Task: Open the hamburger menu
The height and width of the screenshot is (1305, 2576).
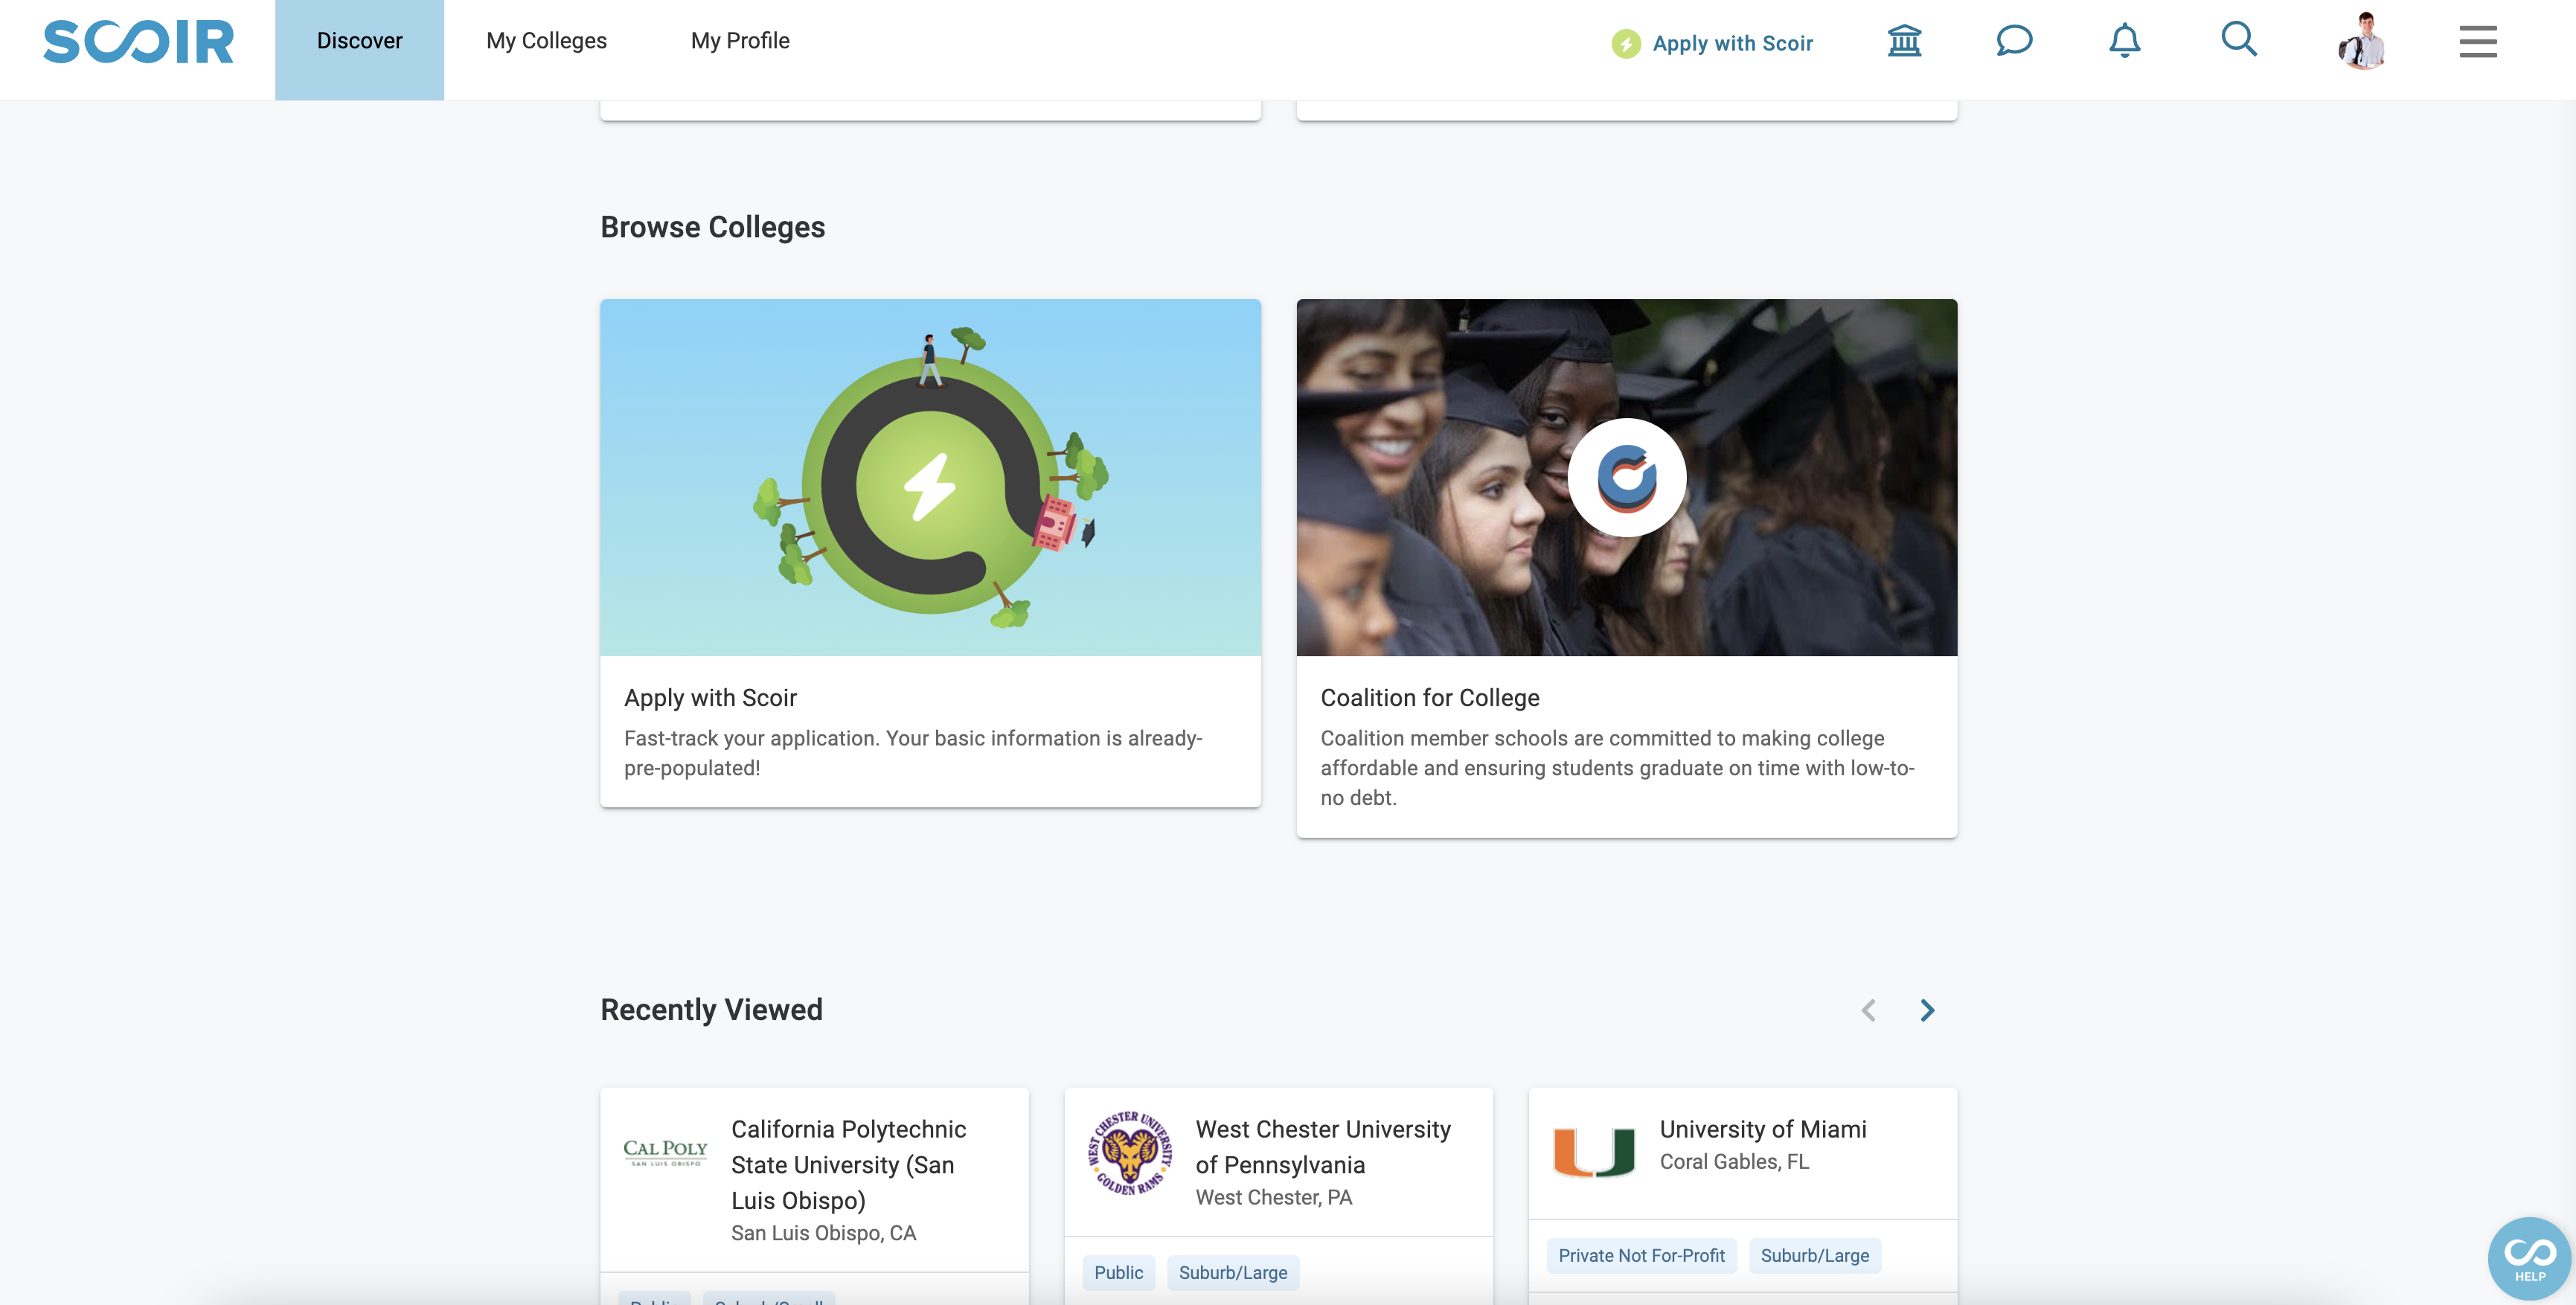Action: pyautogui.click(x=2478, y=42)
